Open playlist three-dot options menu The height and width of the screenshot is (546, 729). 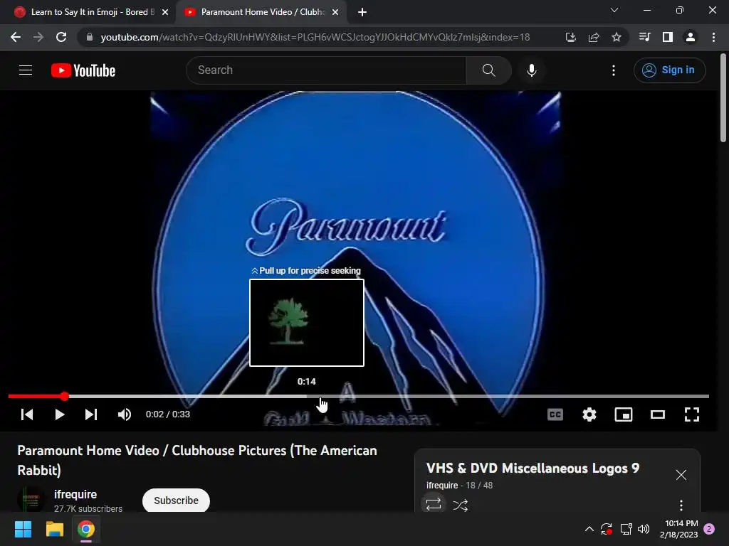tap(681, 505)
